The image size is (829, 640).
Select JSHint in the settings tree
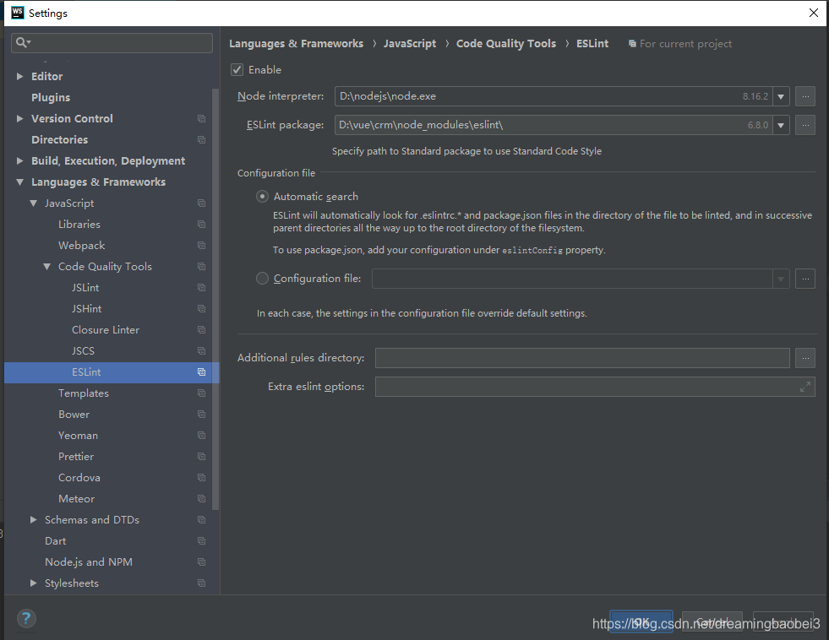[87, 308]
